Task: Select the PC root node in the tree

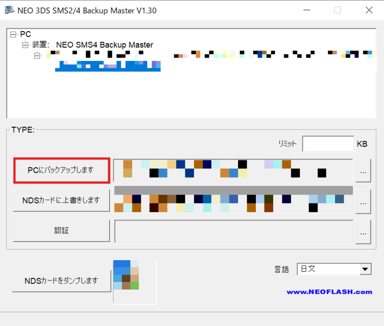Action: tap(25, 34)
